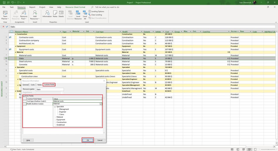Click the Indicators info column header icon

click(11, 31)
